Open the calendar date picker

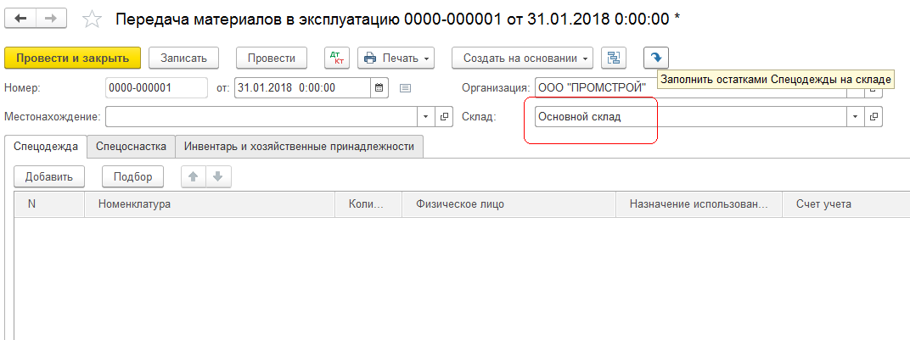pos(380,87)
